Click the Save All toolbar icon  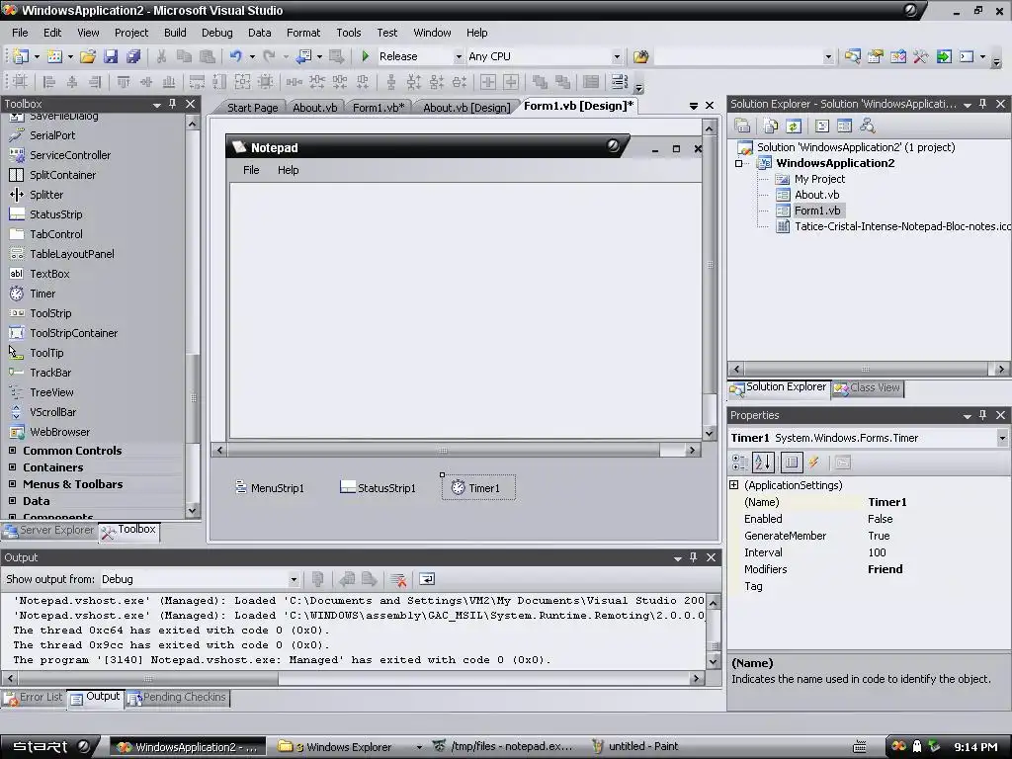point(133,56)
